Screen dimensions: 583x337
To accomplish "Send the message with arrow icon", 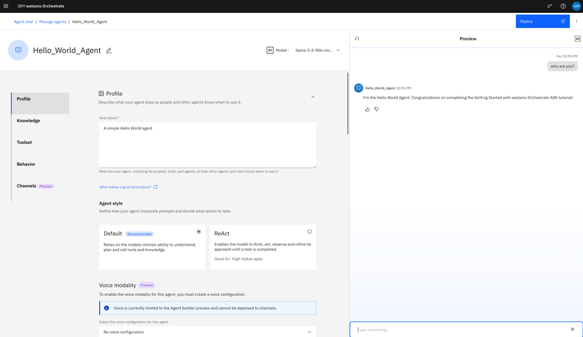I will 573,329.
